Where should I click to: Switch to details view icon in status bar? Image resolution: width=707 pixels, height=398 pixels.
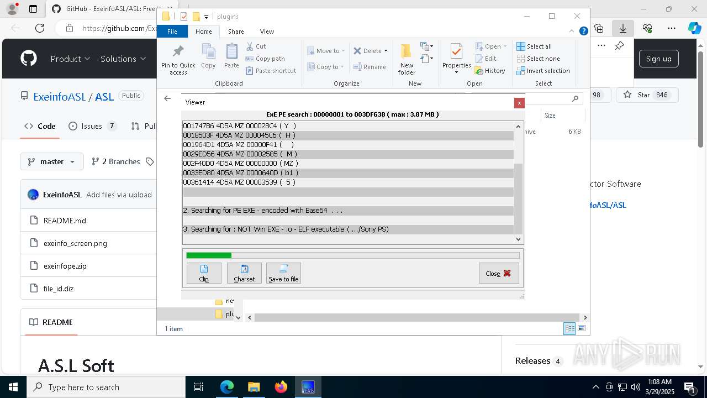click(x=569, y=328)
